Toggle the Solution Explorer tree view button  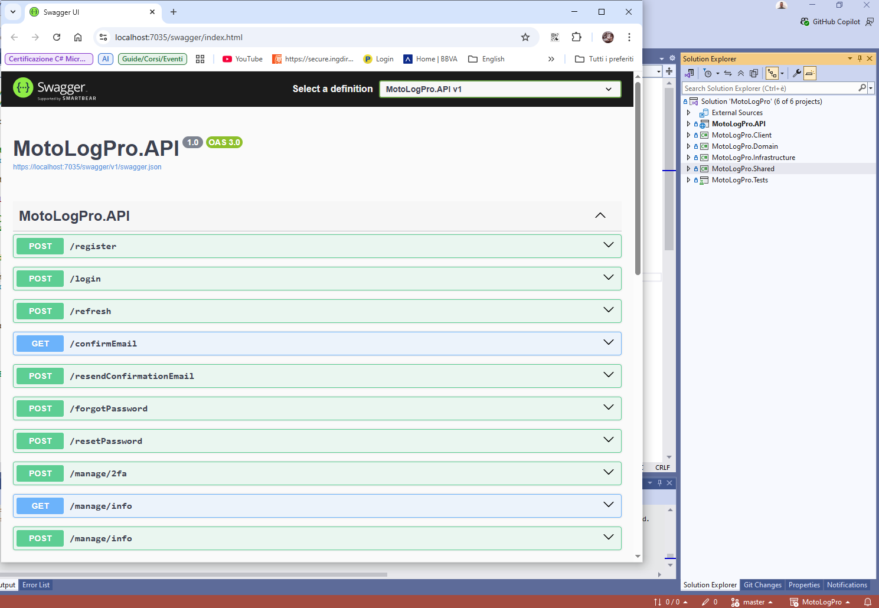tap(772, 73)
